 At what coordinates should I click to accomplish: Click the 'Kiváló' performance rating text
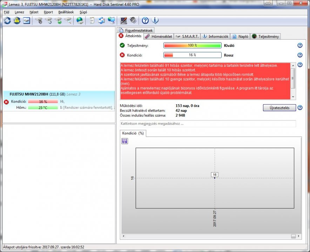coord(229,45)
